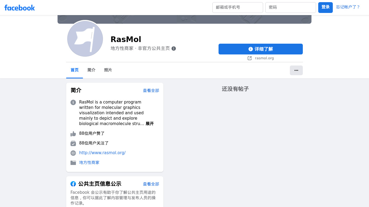Open the three-dots more options button
Viewport: 369px width, 207px height.
(296, 70)
